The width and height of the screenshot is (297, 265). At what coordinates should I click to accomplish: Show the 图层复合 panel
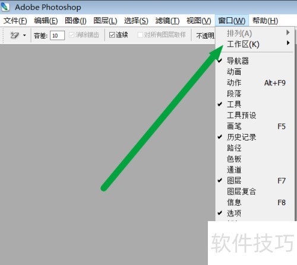(x=254, y=191)
